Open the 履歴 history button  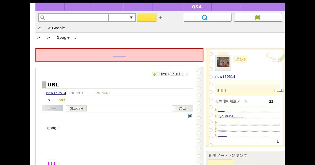pyautogui.click(x=182, y=108)
